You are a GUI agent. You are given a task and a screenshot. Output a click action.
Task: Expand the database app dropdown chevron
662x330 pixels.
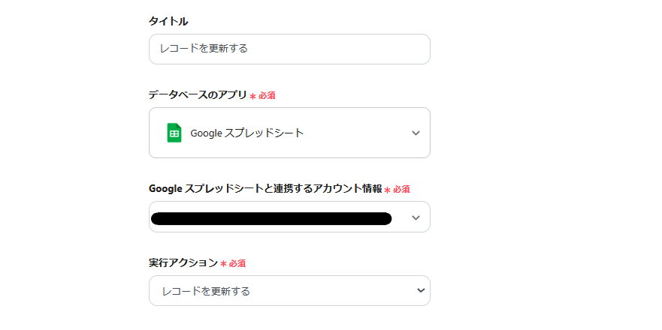click(x=416, y=133)
